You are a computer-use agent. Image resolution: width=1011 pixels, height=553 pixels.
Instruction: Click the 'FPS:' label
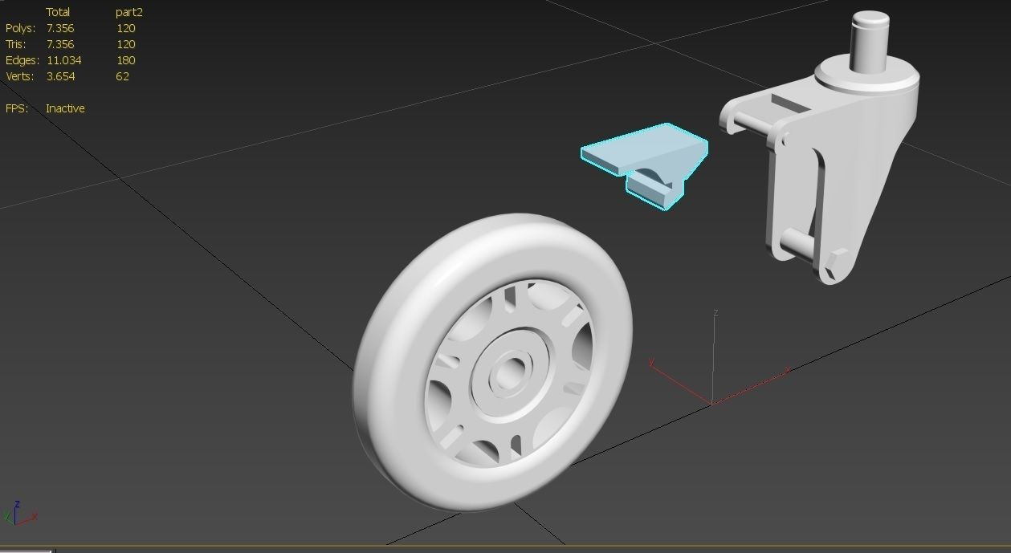pyautogui.click(x=17, y=108)
